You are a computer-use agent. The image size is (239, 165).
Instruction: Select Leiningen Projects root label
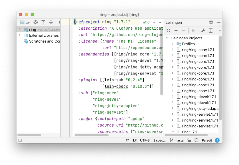pos(187,38)
